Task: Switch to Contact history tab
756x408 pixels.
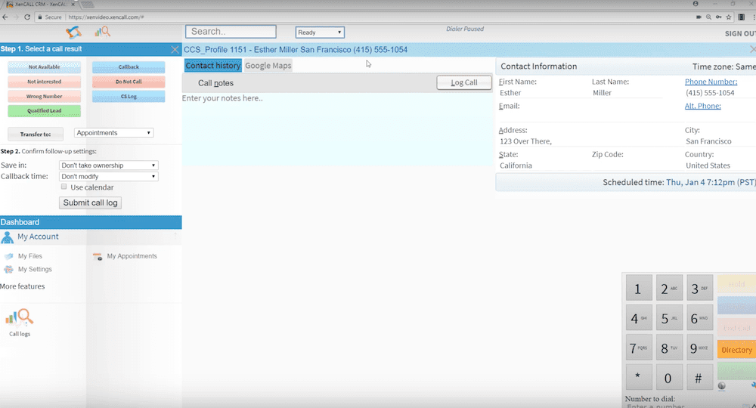Action: [x=212, y=66]
